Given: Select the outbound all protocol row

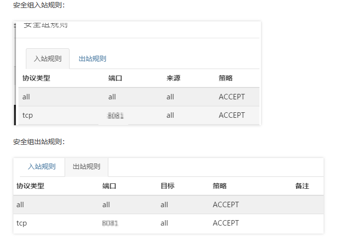Looking at the screenshot, I should pos(168,205).
